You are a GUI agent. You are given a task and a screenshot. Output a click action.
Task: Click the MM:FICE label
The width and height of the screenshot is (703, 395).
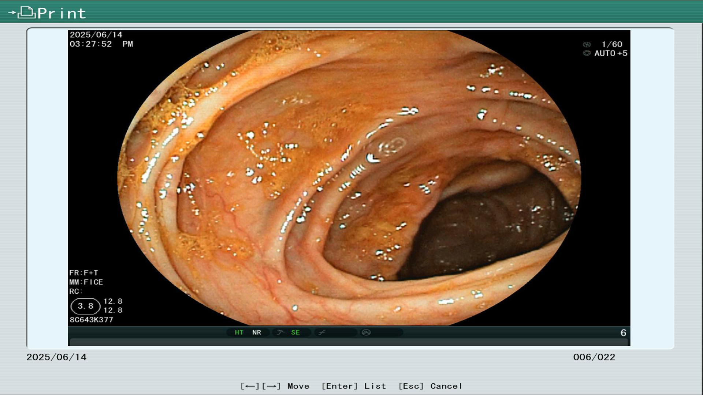click(x=86, y=282)
